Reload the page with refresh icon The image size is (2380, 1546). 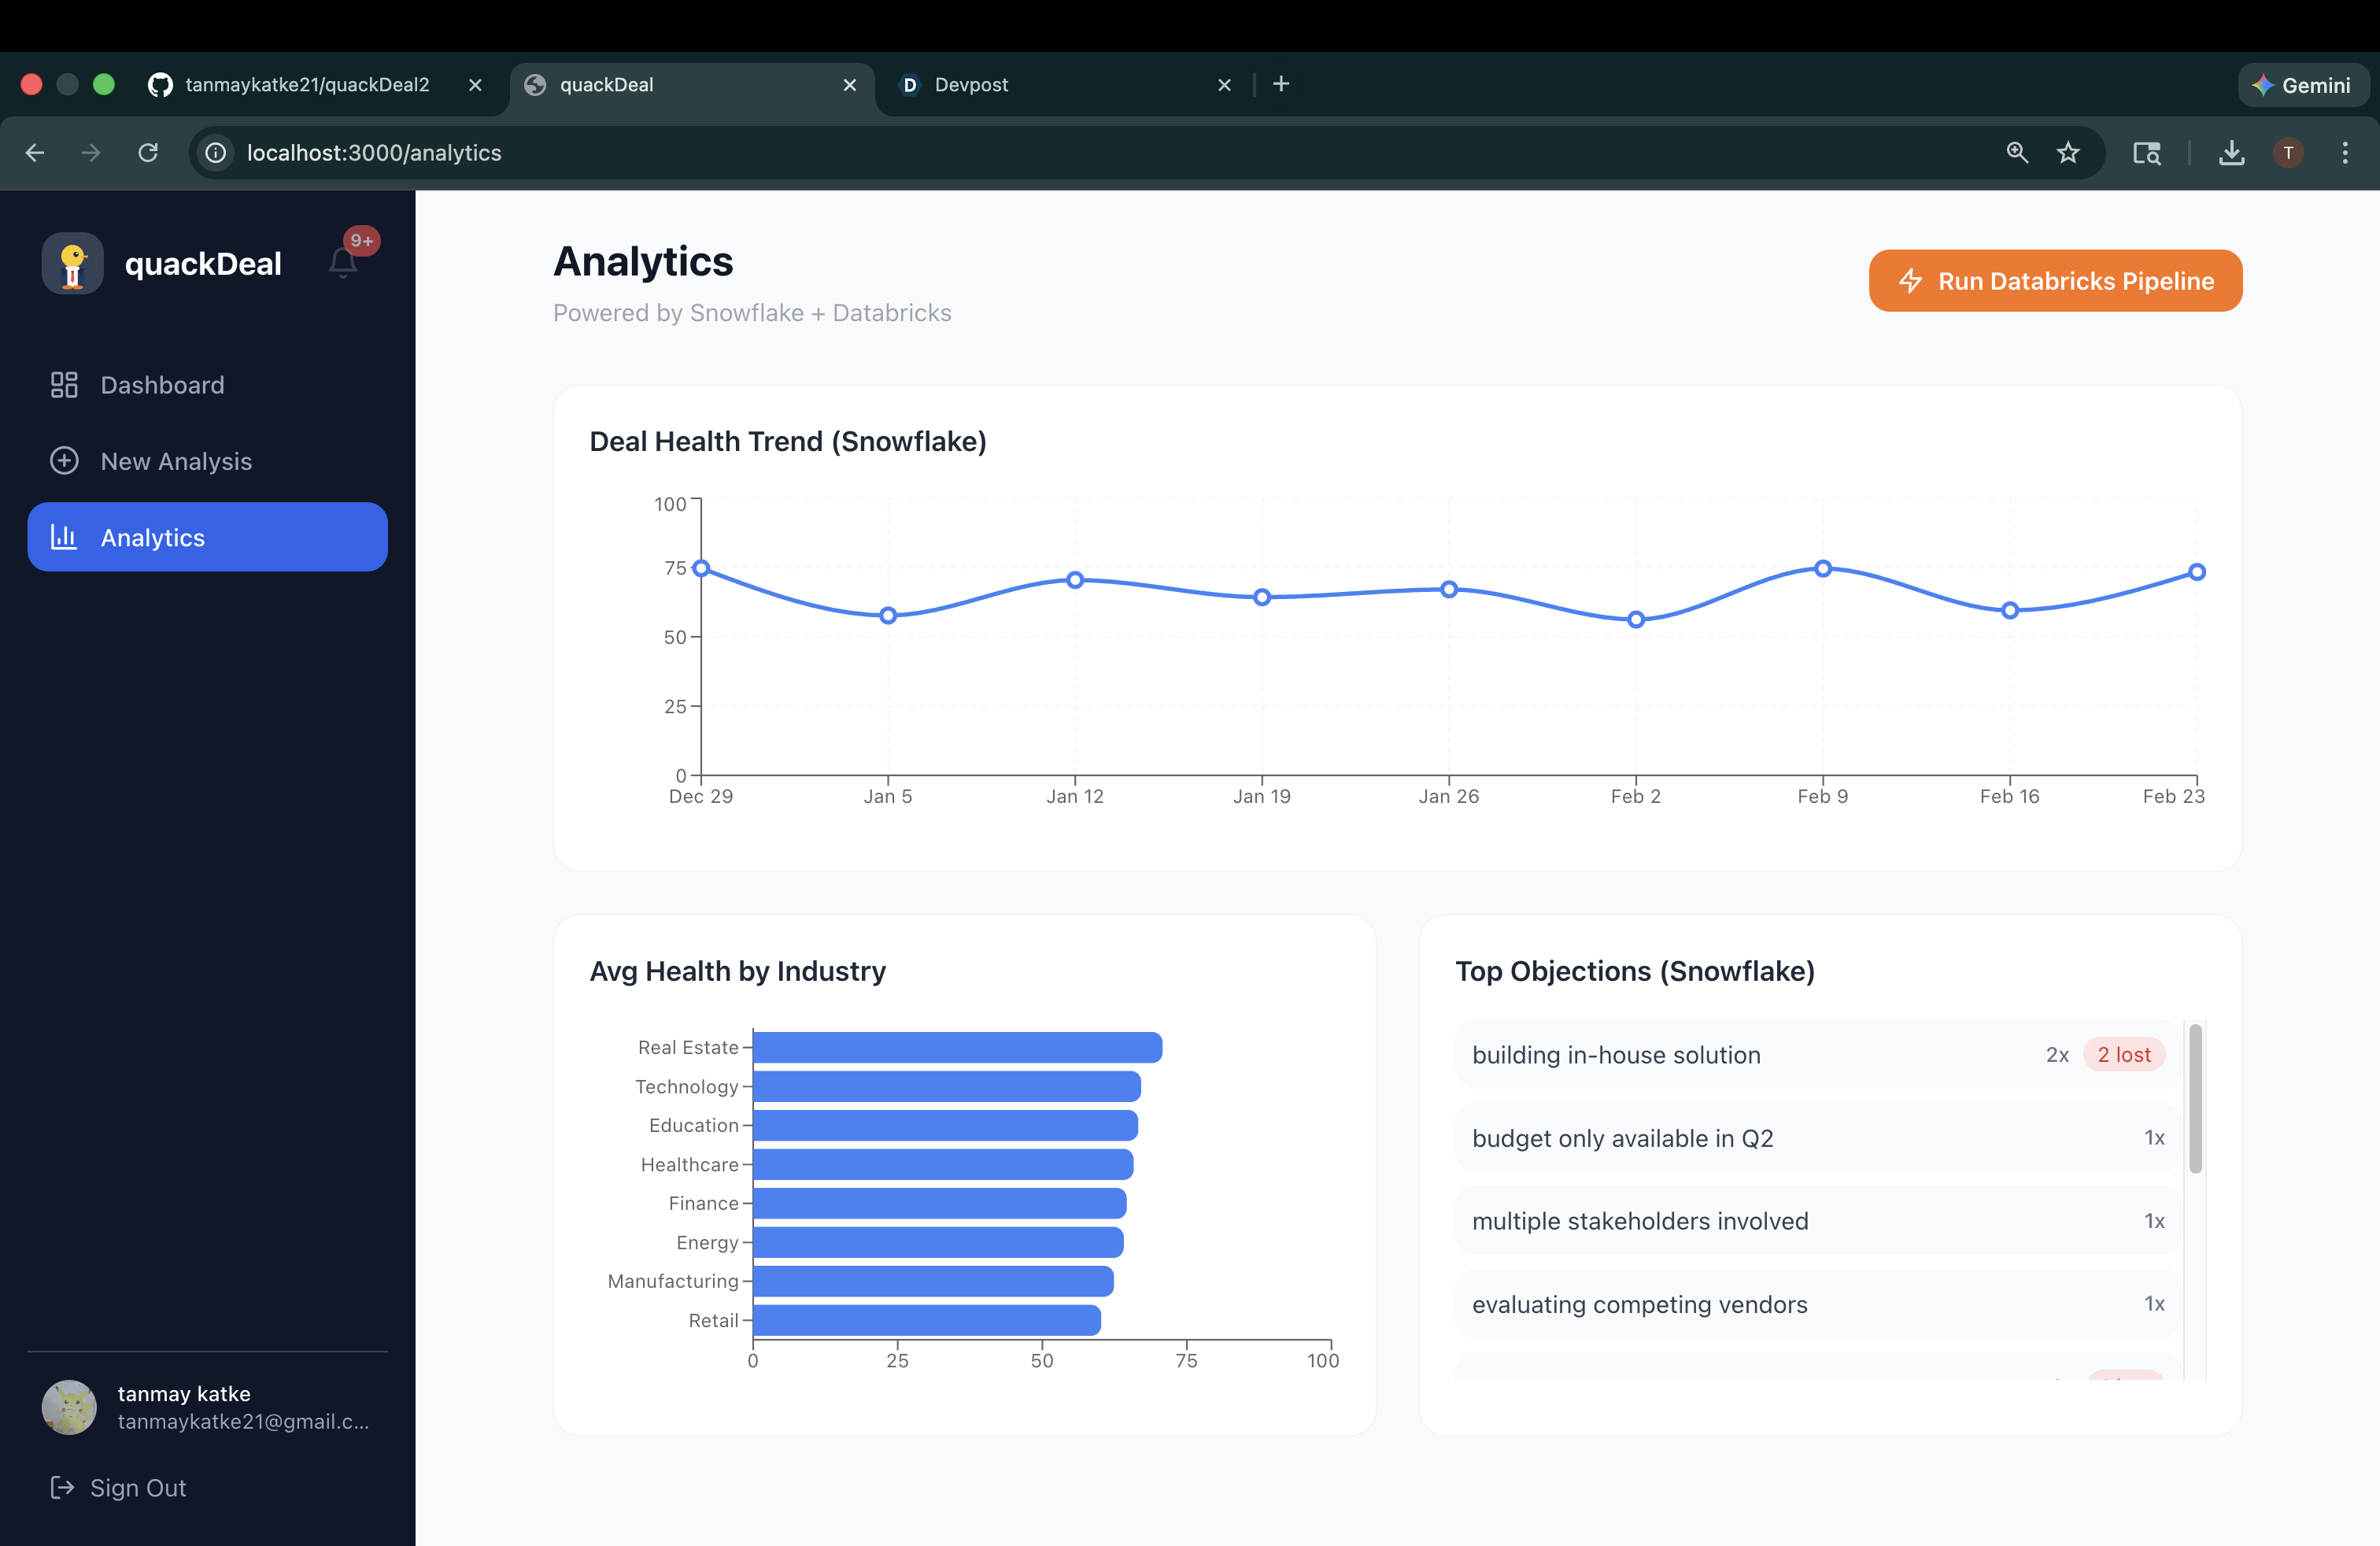[148, 152]
